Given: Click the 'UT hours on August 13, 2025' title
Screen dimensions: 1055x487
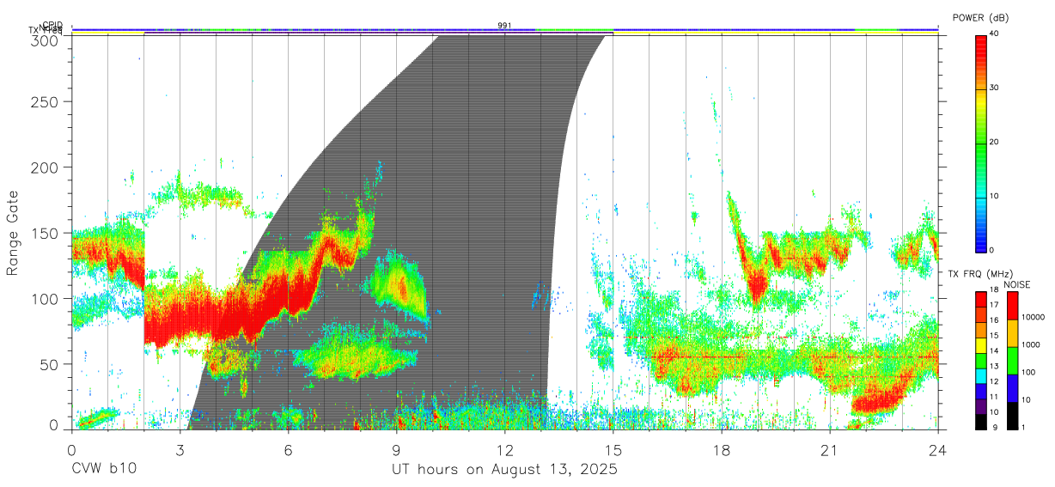Looking at the screenshot, I should point(504,471).
